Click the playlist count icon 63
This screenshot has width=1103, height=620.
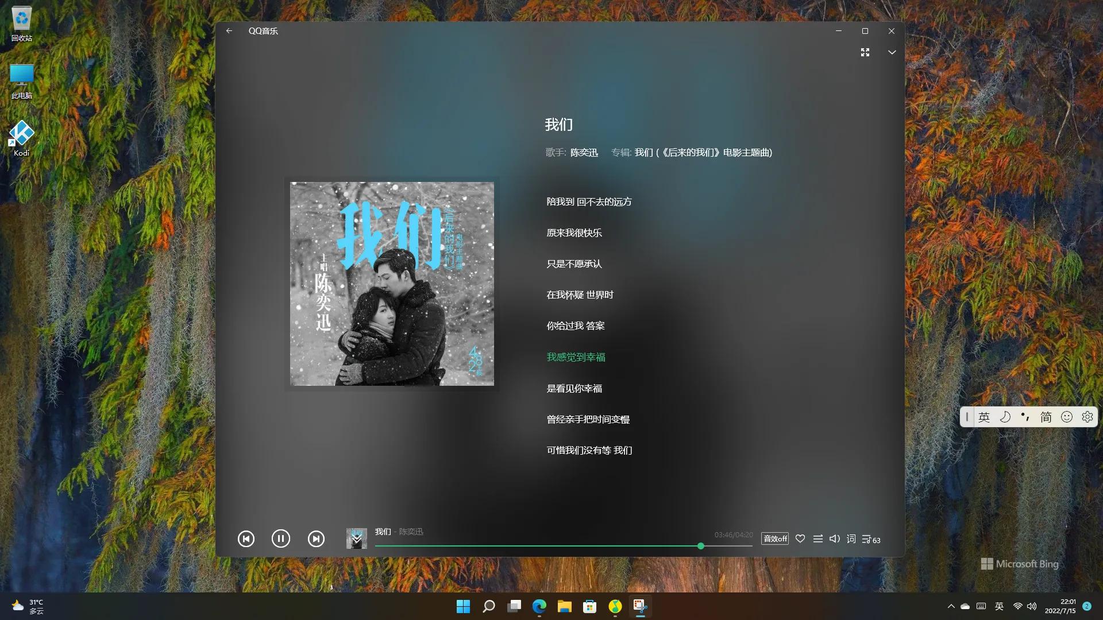pos(870,538)
